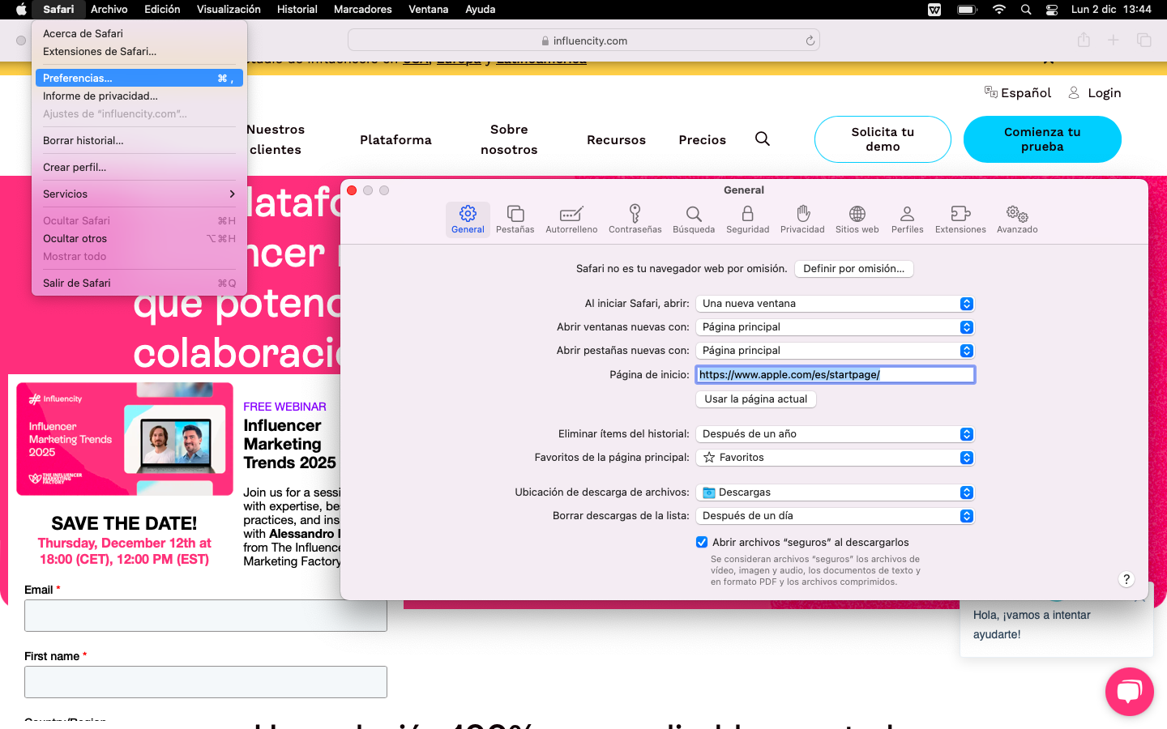Open the Contraseñas preferences pane
The height and width of the screenshot is (729, 1167).
point(635,220)
